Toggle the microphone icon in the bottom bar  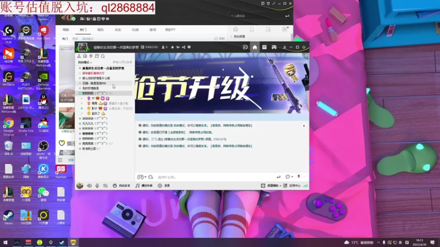point(97,186)
